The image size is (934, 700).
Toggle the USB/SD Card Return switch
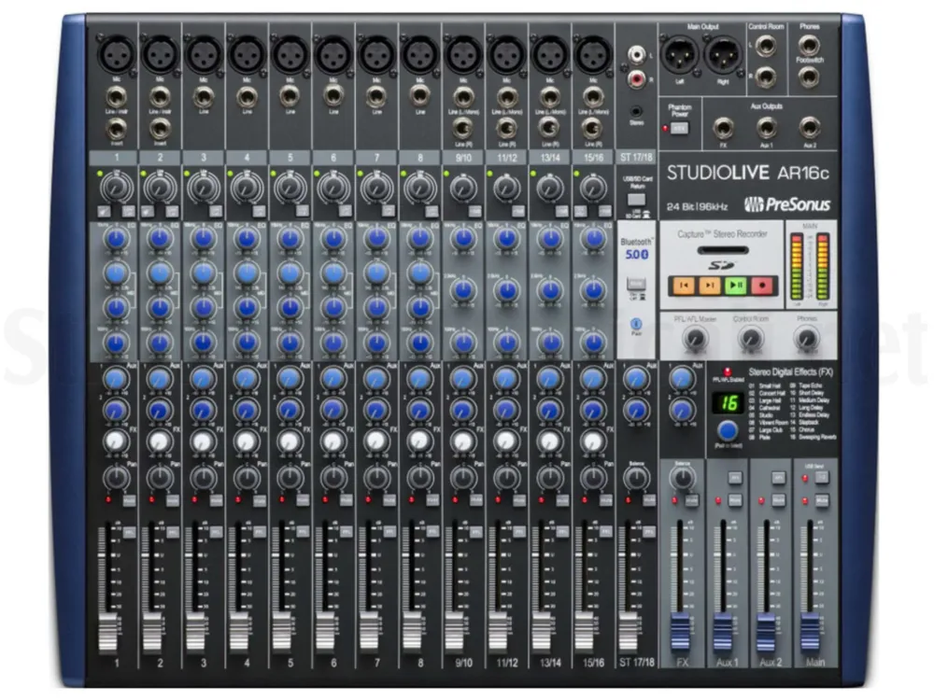pyautogui.click(x=636, y=200)
